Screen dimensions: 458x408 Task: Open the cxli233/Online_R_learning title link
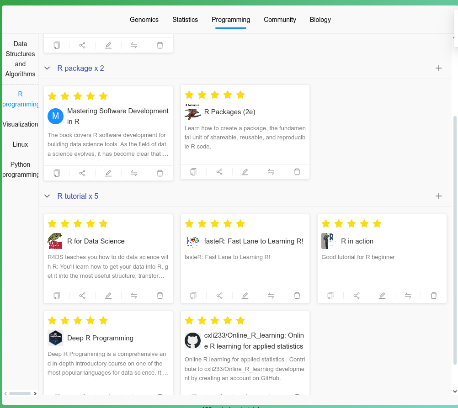(x=254, y=340)
